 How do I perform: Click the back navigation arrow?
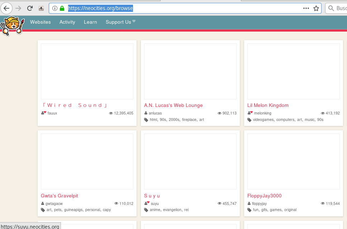click(x=6, y=8)
